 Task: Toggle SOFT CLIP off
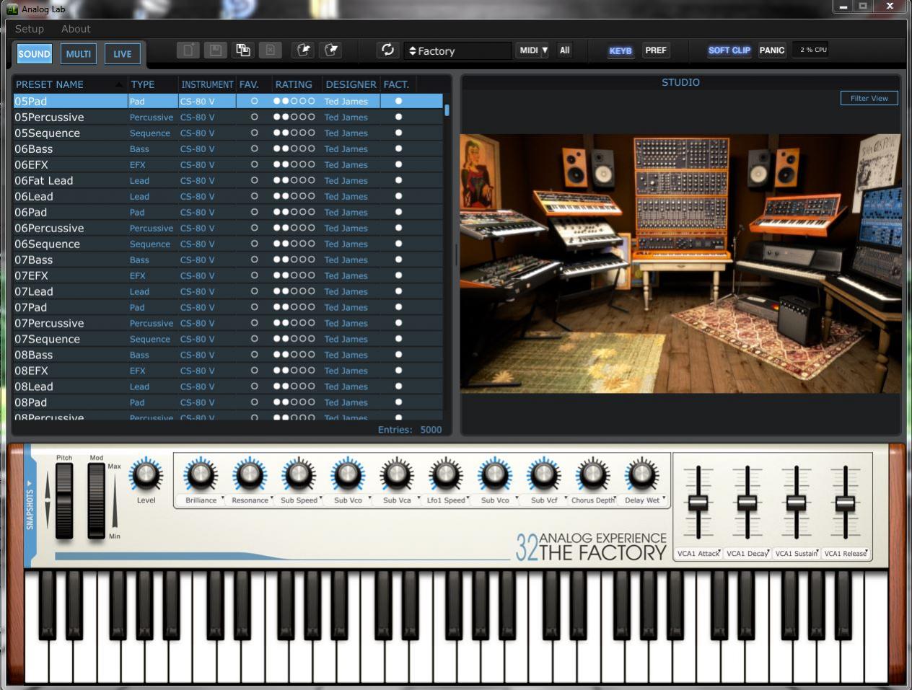[x=729, y=50]
